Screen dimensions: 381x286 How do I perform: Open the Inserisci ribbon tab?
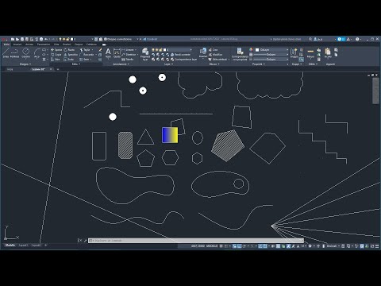(17, 44)
